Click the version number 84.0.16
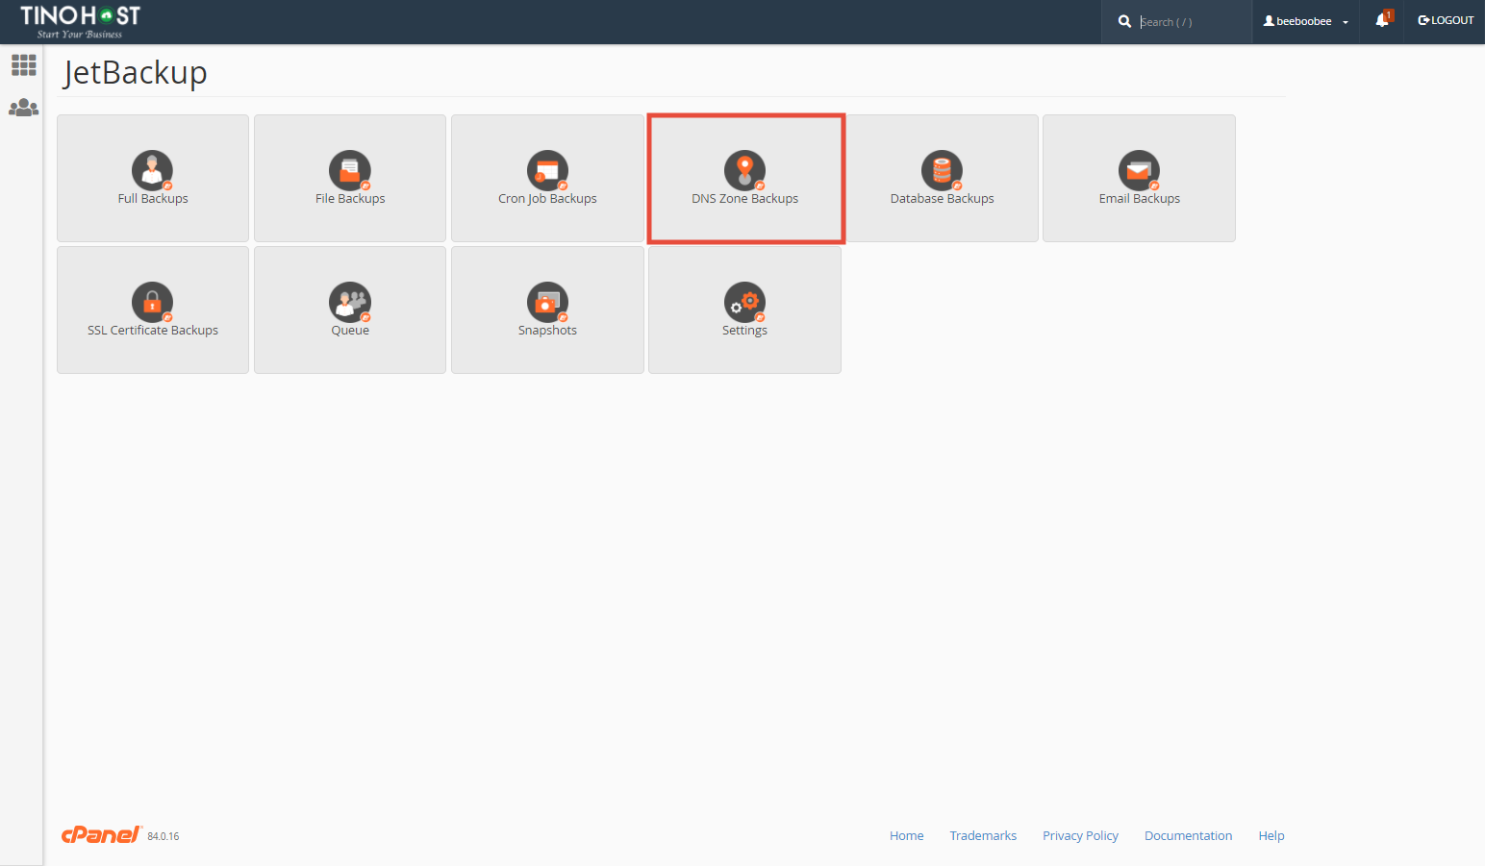1485x866 pixels. [164, 836]
